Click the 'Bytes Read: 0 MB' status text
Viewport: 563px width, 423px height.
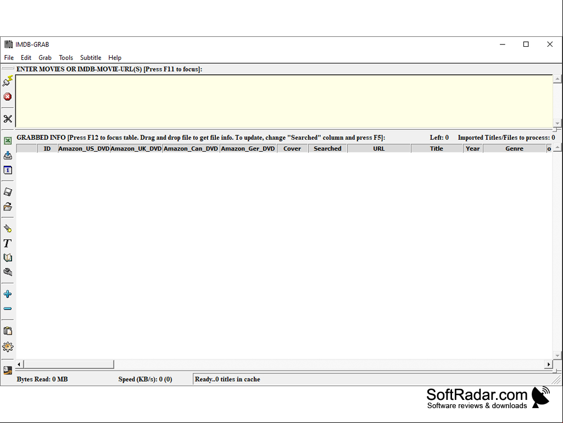click(x=42, y=379)
